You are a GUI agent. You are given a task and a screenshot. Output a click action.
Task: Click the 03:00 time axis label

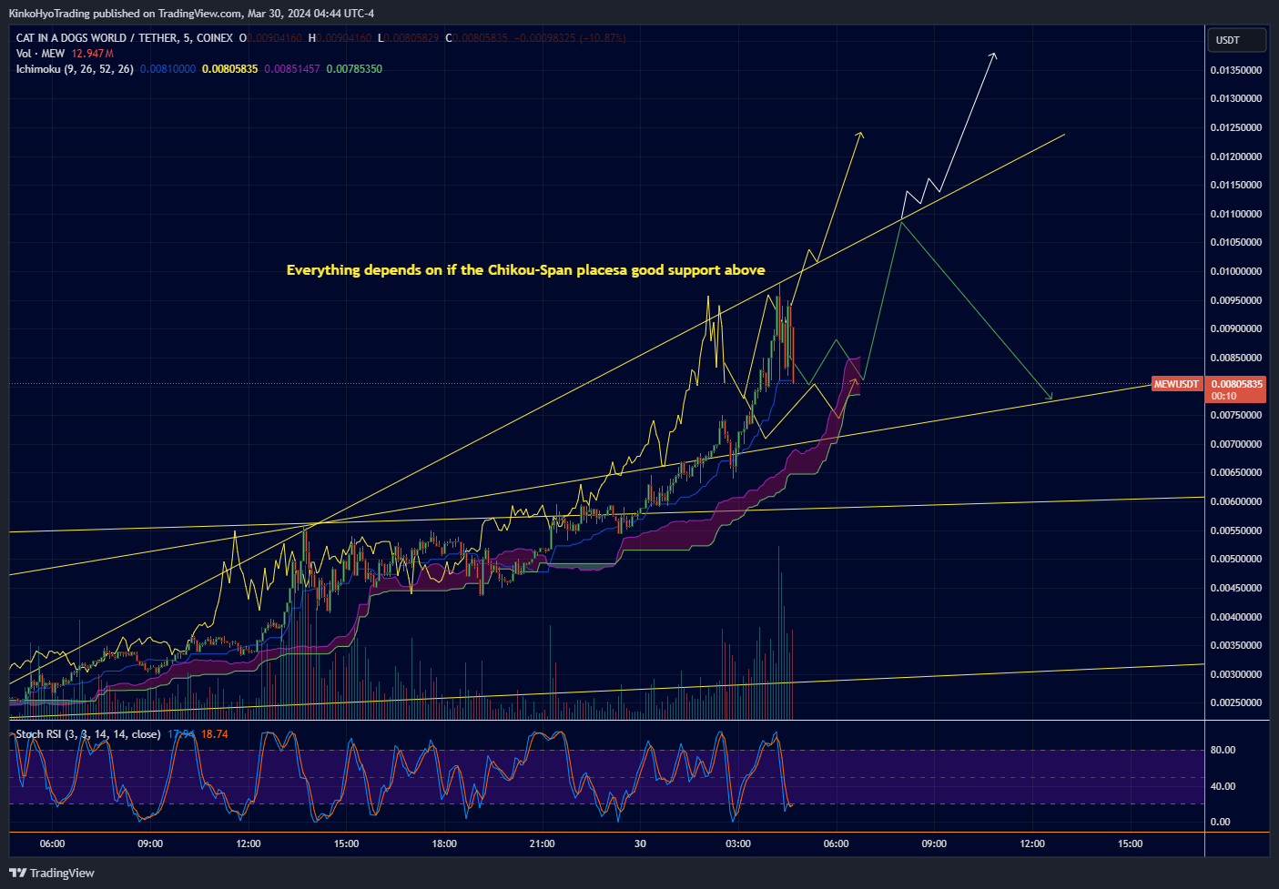(x=738, y=844)
